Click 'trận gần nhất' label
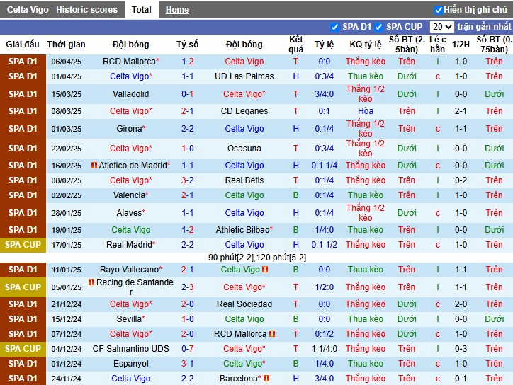The width and height of the screenshot is (513, 385). (484, 27)
